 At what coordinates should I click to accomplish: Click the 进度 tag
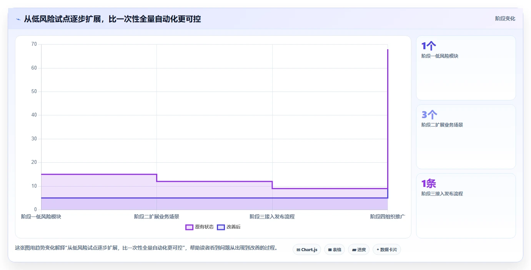359,250
